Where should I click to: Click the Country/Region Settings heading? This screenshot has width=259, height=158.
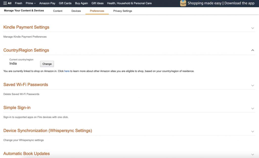coord(26,50)
